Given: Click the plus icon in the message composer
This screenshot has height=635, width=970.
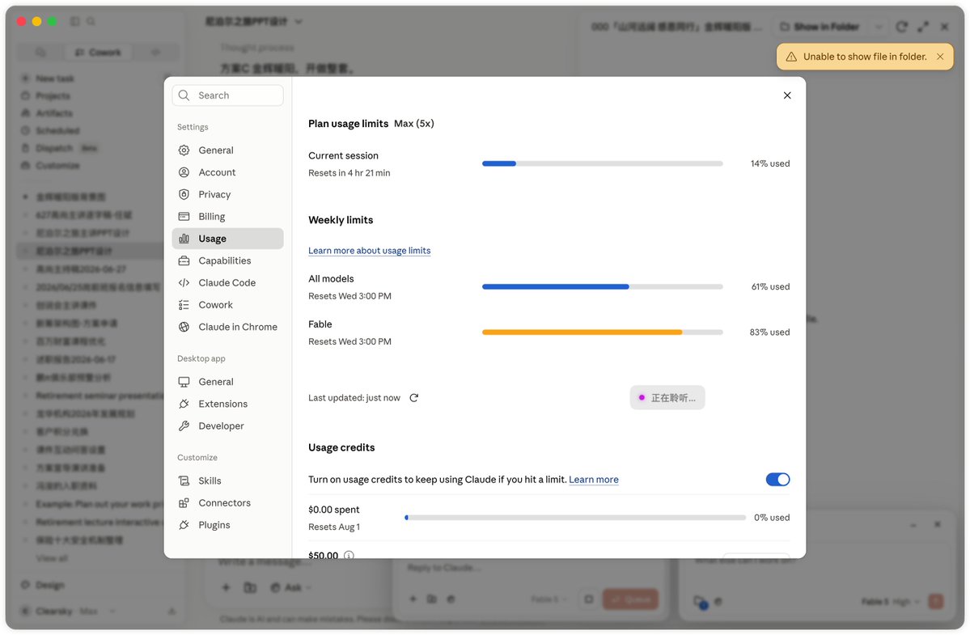Looking at the screenshot, I should click(226, 587).
